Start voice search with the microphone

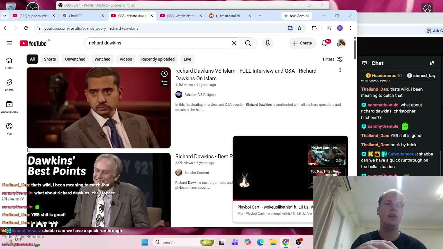coord(268,43)
